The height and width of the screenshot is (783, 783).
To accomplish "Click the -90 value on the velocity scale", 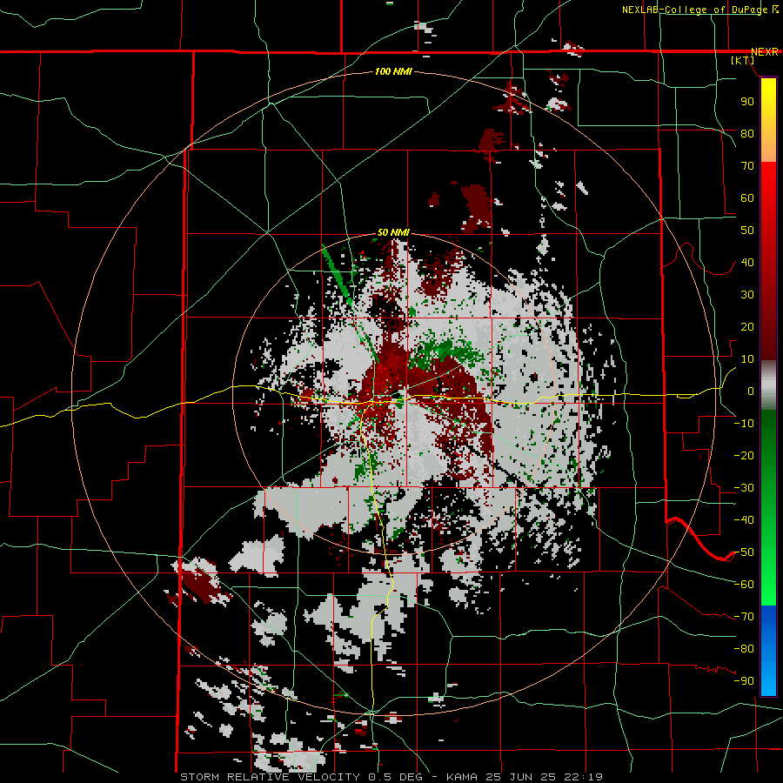I will pyautogui.click(x=744, y=680).
